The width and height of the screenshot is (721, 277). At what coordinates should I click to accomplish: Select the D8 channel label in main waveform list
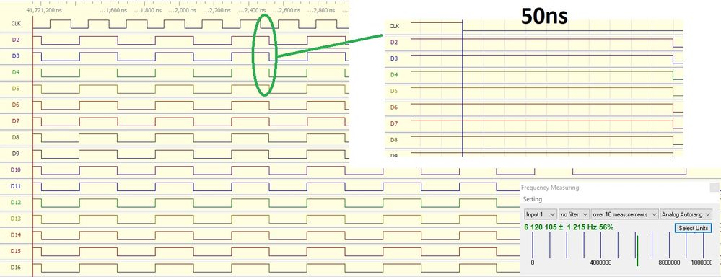pyautogui.click(x=16, y=137)
